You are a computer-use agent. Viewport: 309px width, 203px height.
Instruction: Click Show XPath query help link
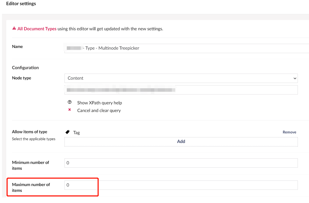tap(99, 103)
